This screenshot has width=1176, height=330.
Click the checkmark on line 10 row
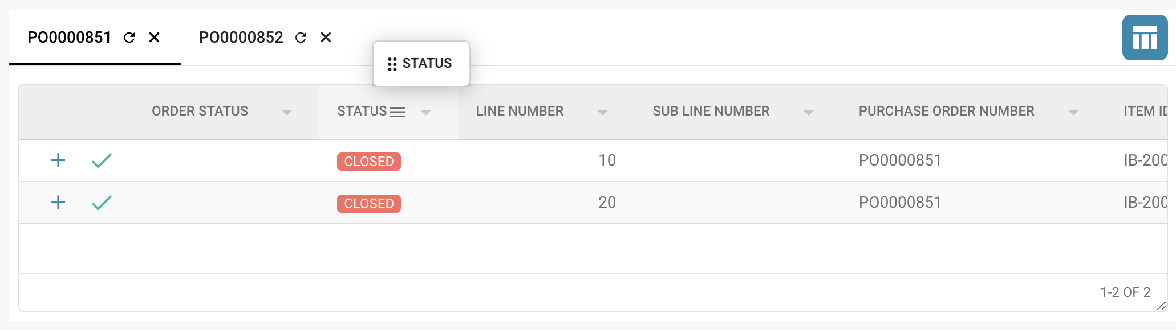(x=102, y=161)
